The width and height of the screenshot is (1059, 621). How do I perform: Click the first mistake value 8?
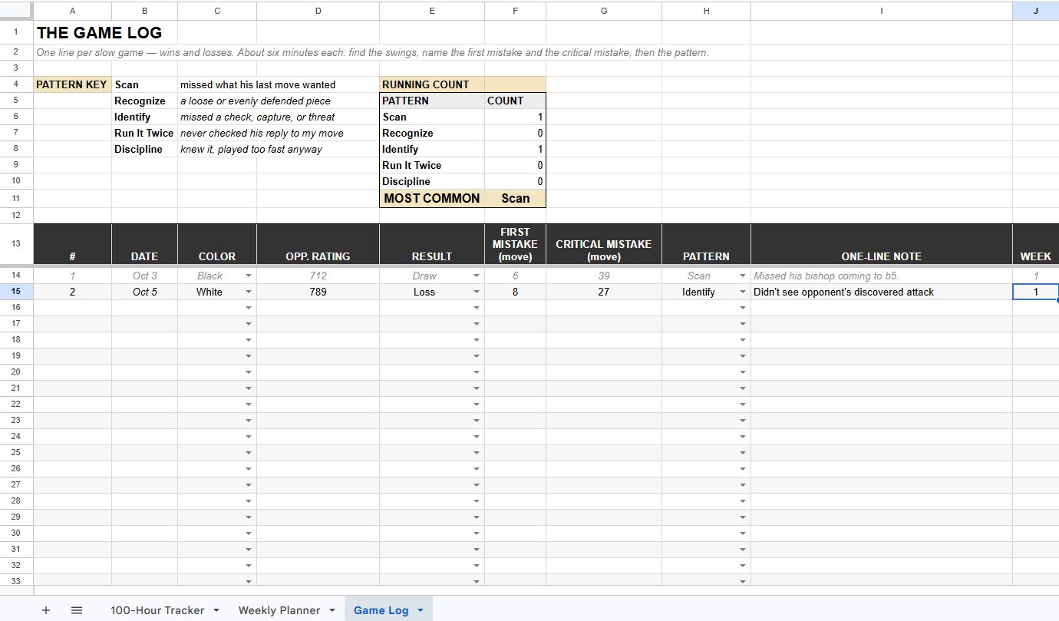(515, 292)
